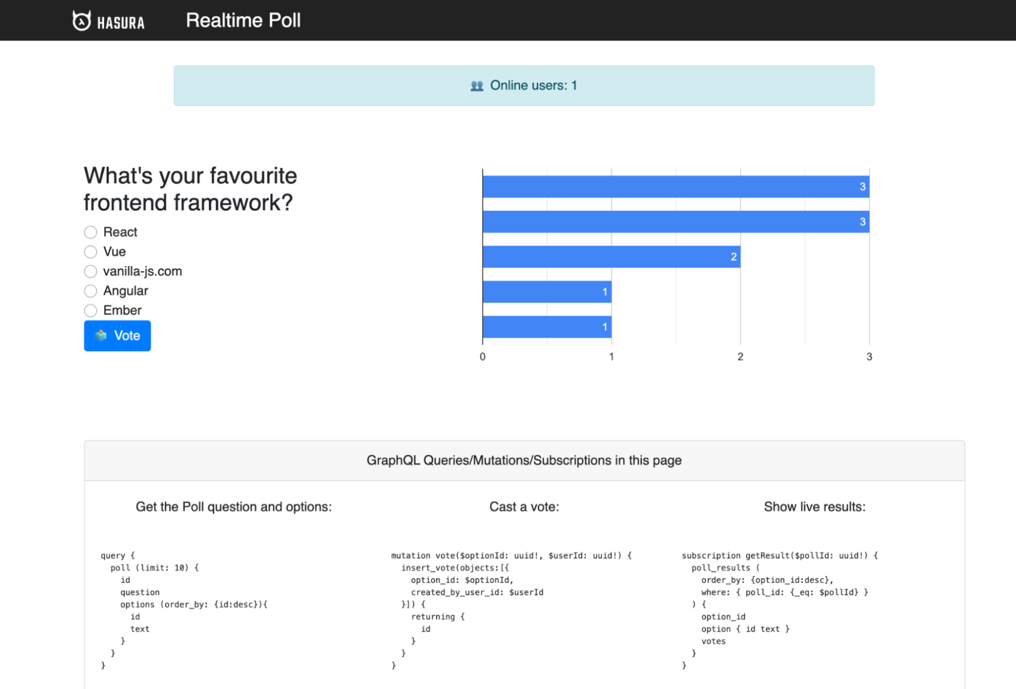Click the ballot box icon on Vote button
This screenshot has width=1016, height=689.
click(x=101, y=336)
